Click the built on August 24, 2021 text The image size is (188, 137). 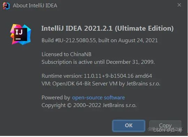click(x=128, y=40)
